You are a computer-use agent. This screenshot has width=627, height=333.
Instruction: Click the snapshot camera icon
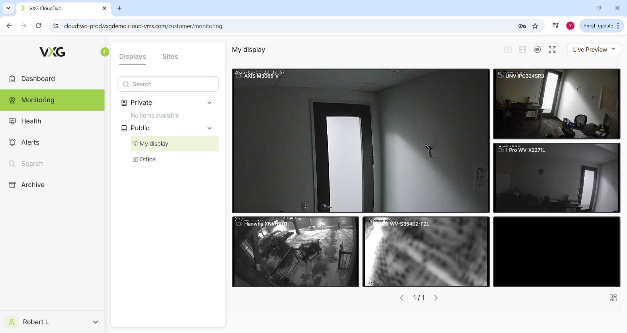[508, 50]
